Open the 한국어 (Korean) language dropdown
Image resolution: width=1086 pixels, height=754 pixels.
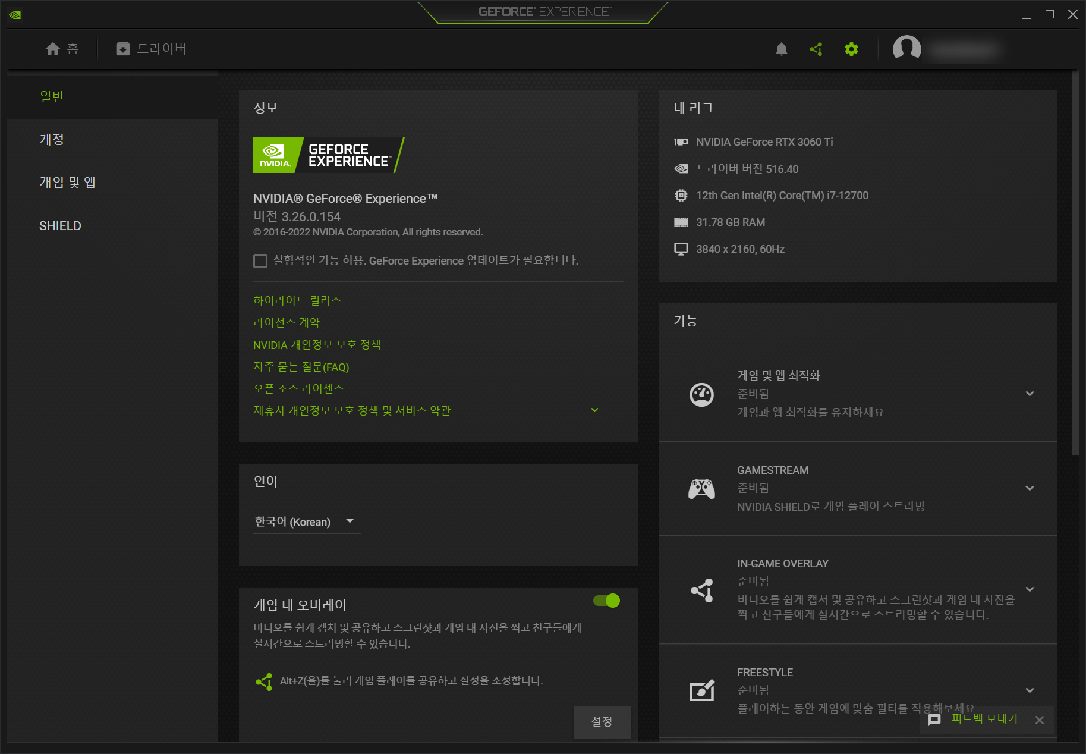[x=306, y=521]
